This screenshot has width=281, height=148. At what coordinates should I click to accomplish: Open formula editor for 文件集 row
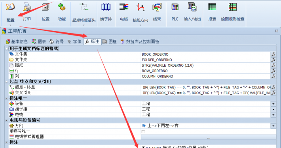point(273,54)
